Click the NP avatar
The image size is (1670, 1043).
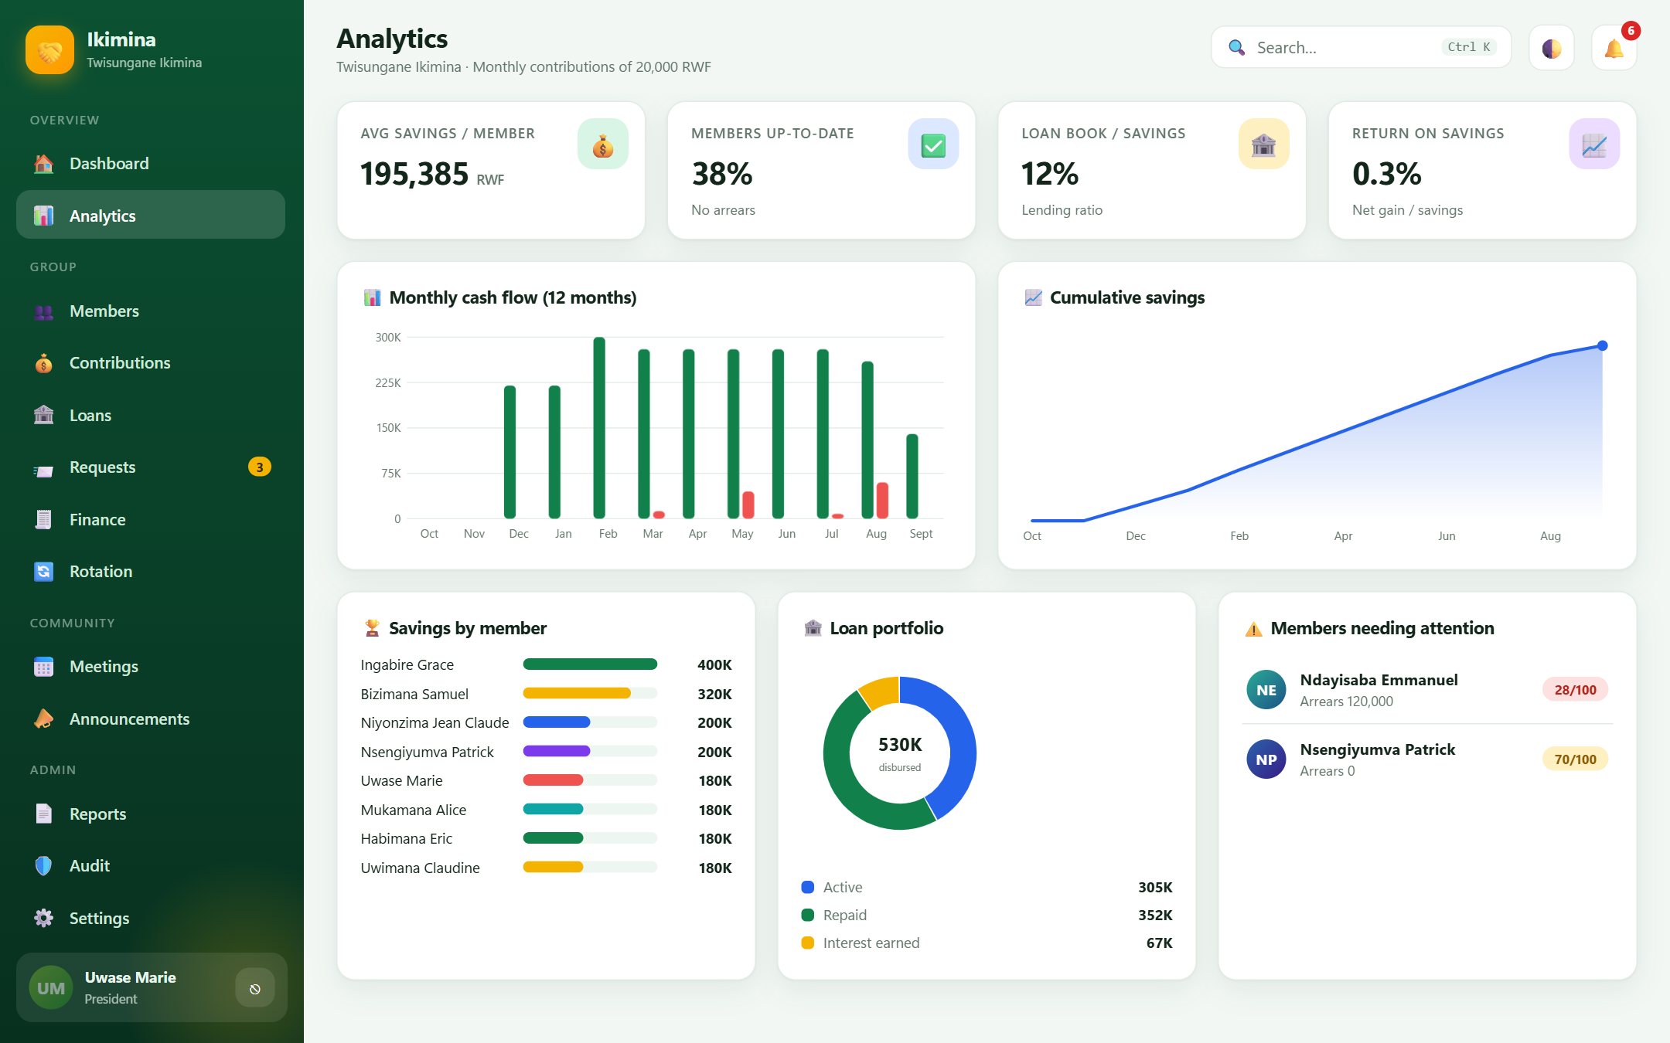point(1266,759)
